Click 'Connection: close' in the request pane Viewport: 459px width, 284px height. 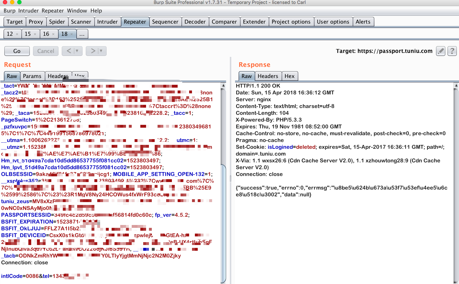pyautogui.click(x=24, y=263)
